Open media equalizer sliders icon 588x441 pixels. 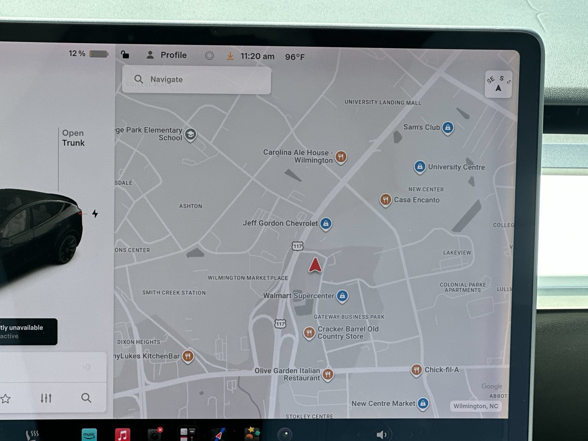46,398
